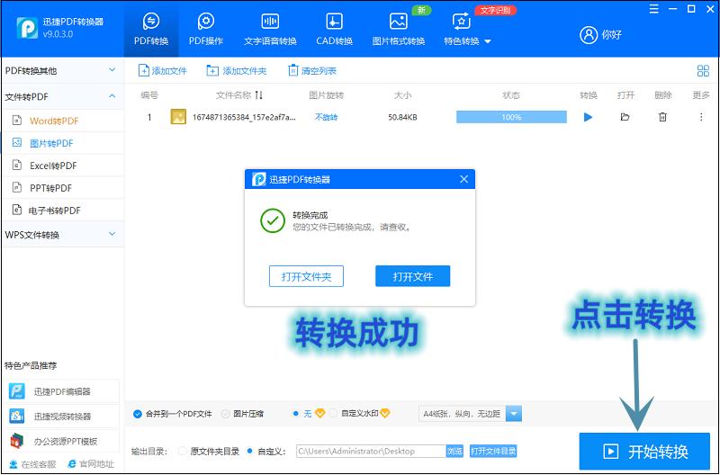The image size is (720, 475).
Task: Select the 无 watermark radio button
Action: [296, 414]
